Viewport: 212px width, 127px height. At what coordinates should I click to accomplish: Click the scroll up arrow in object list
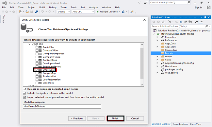point(142,44)
